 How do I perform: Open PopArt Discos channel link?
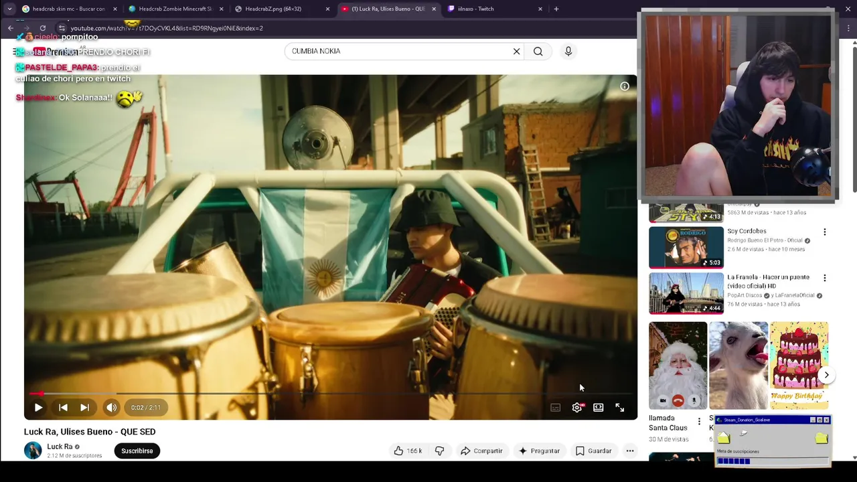pyautogui.click(x=745, y=295)
